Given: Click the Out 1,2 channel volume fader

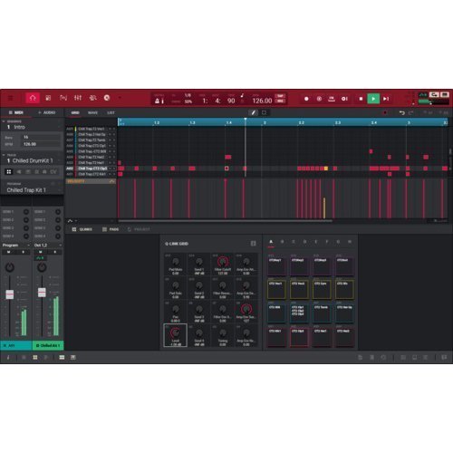Looking at the screenshot, I should (x=42, y=293).
